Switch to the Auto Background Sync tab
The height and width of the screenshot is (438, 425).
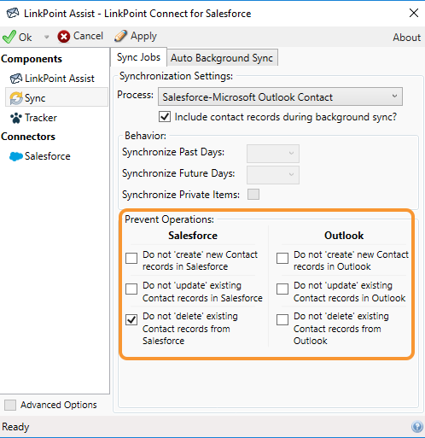click(x=222, y=58)
